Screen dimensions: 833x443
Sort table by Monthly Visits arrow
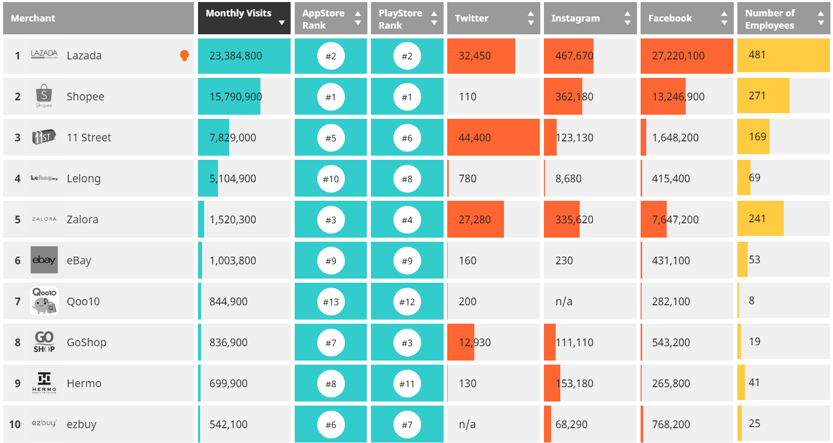[281, 23]
